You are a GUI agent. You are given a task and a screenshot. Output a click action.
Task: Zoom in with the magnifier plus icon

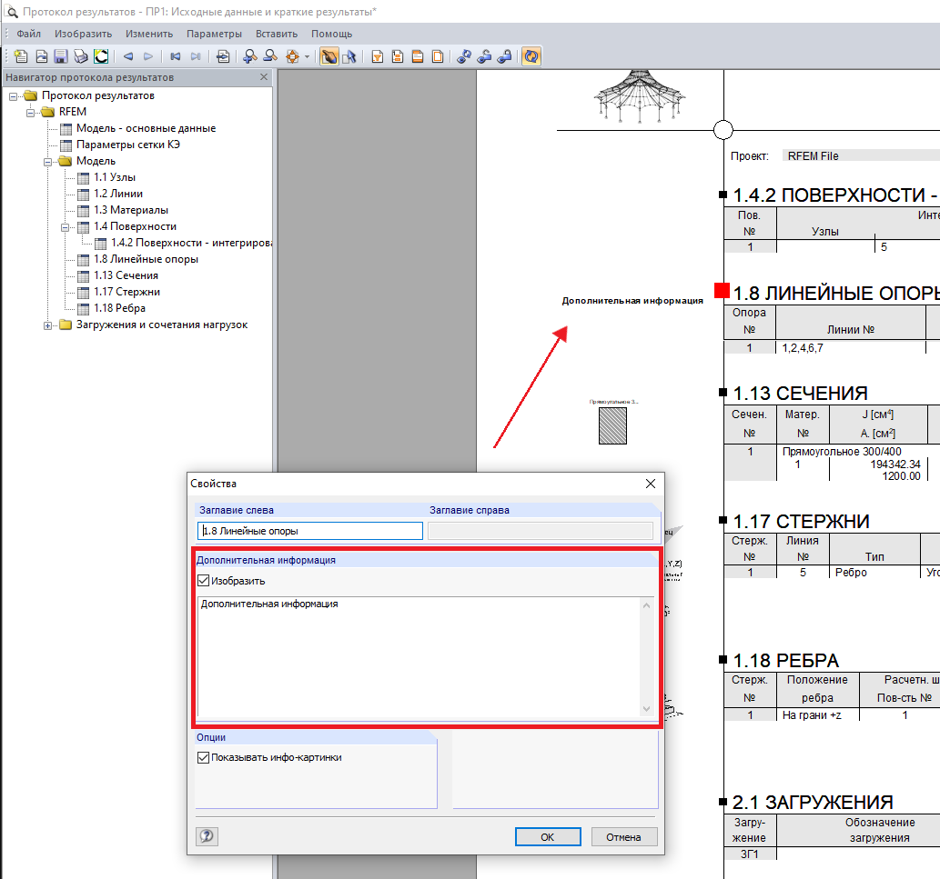coord(250,56)
